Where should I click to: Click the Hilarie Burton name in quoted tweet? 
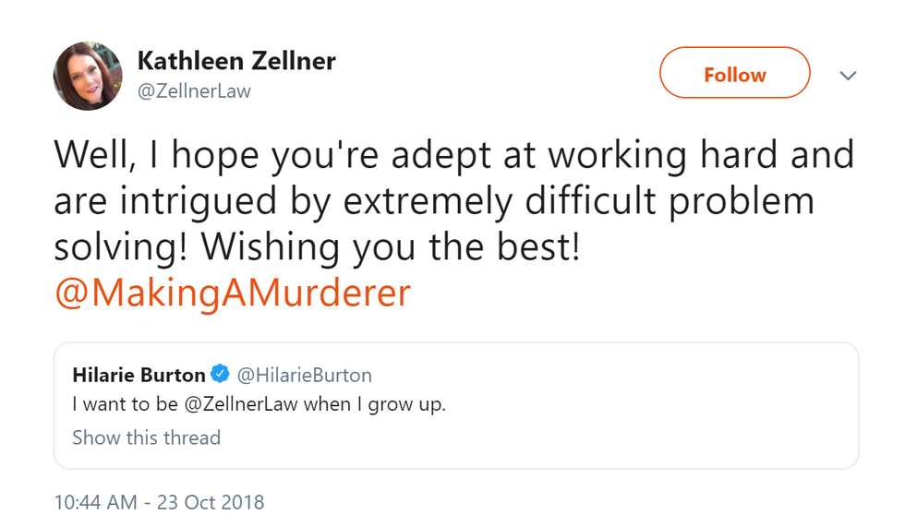tap(139, 375)
